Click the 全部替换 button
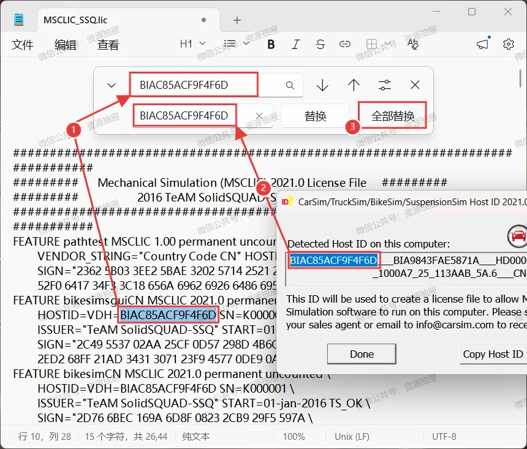 coord(393,116)
